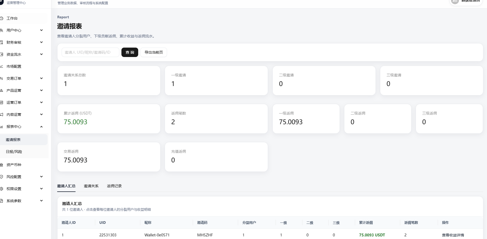Click the 分裂用户 column header

[x=249, y=223]
